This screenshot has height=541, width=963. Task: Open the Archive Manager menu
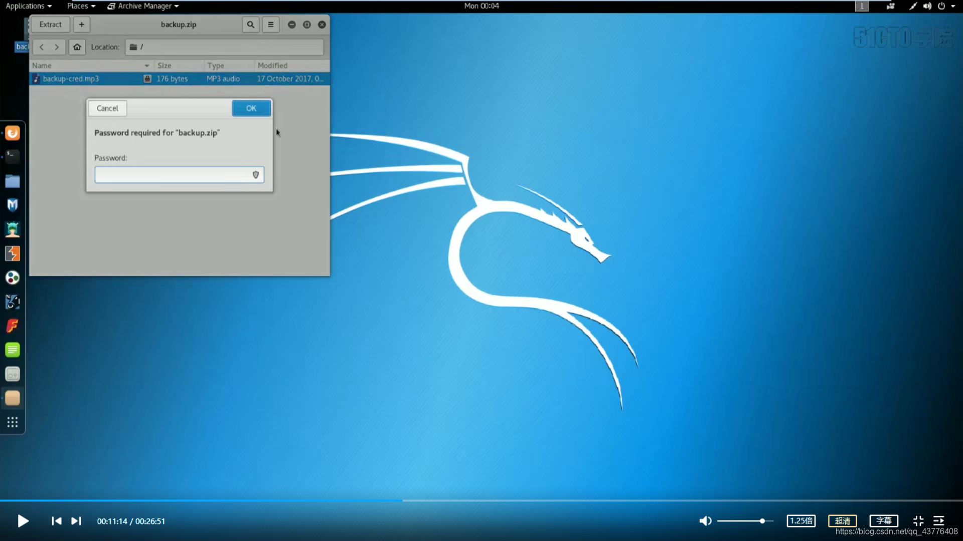pos(142,6)
